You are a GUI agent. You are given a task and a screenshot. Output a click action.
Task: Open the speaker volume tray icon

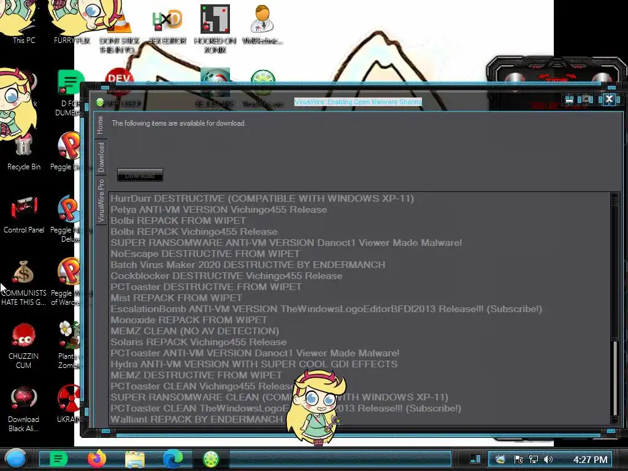tap(548, 459)
